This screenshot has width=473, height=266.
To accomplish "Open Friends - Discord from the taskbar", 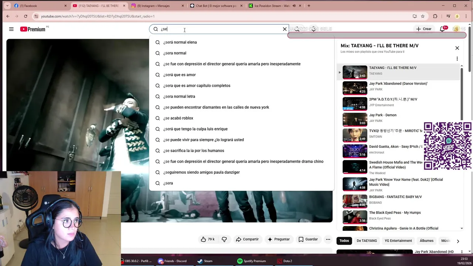I will (x=172, y=261).
